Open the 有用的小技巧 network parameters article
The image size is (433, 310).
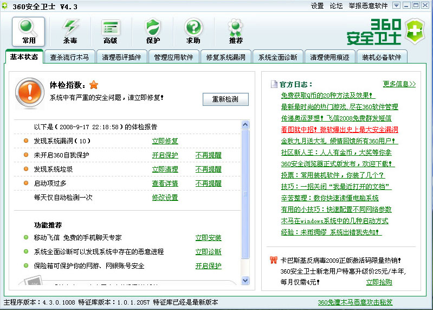click(x=337, y=210)
